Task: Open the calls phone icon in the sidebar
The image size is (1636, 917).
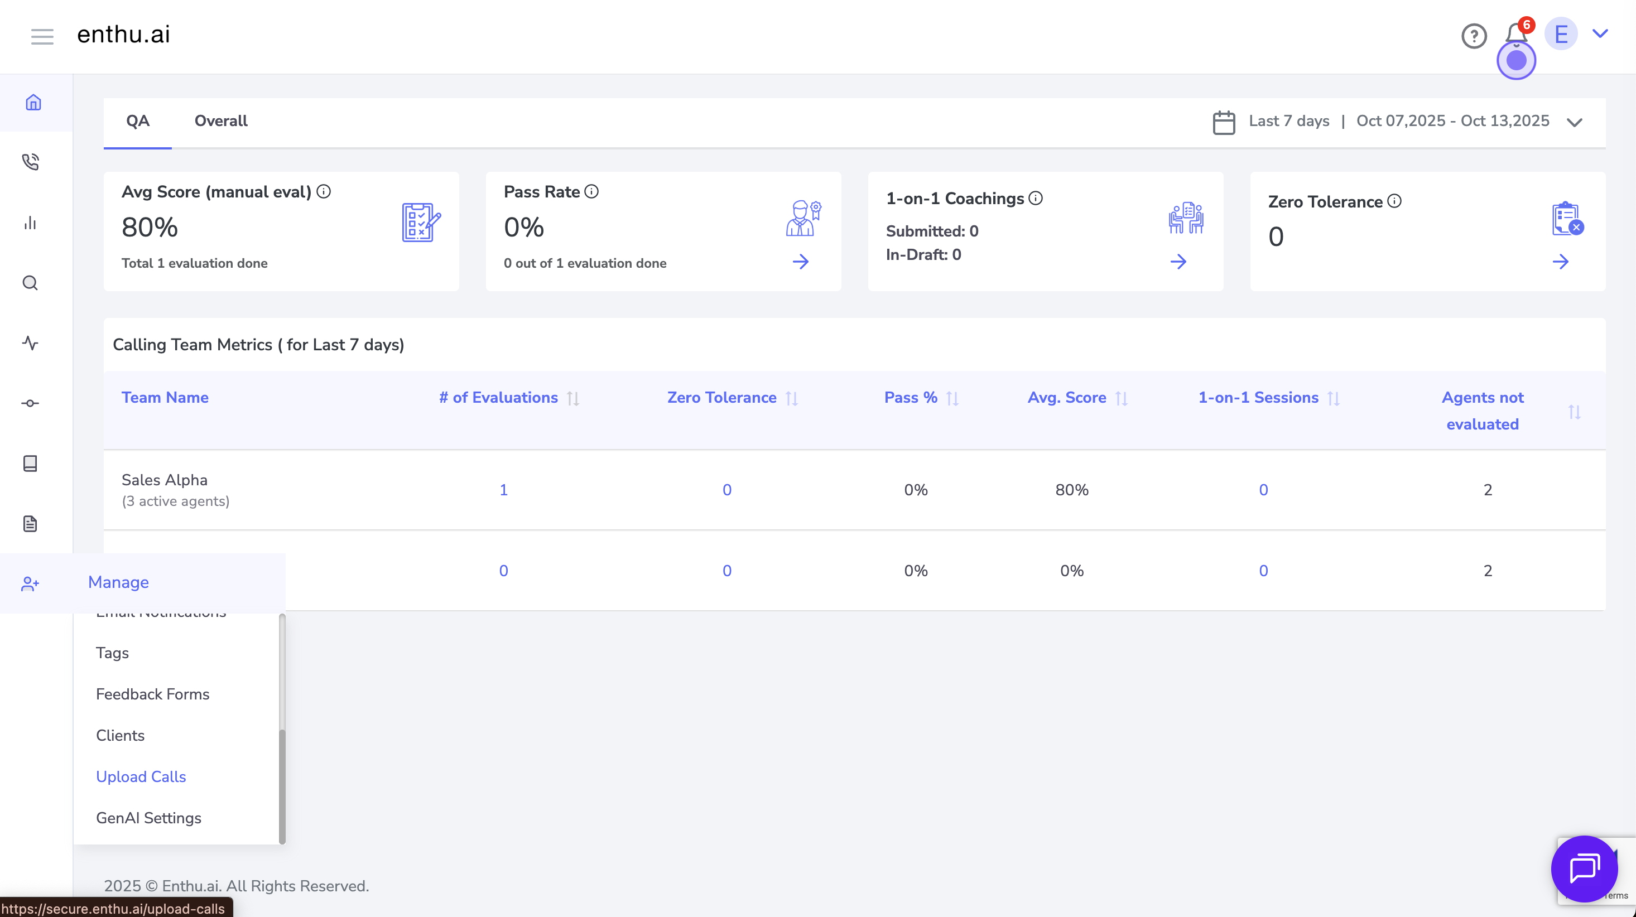Action: pos(31,162)
